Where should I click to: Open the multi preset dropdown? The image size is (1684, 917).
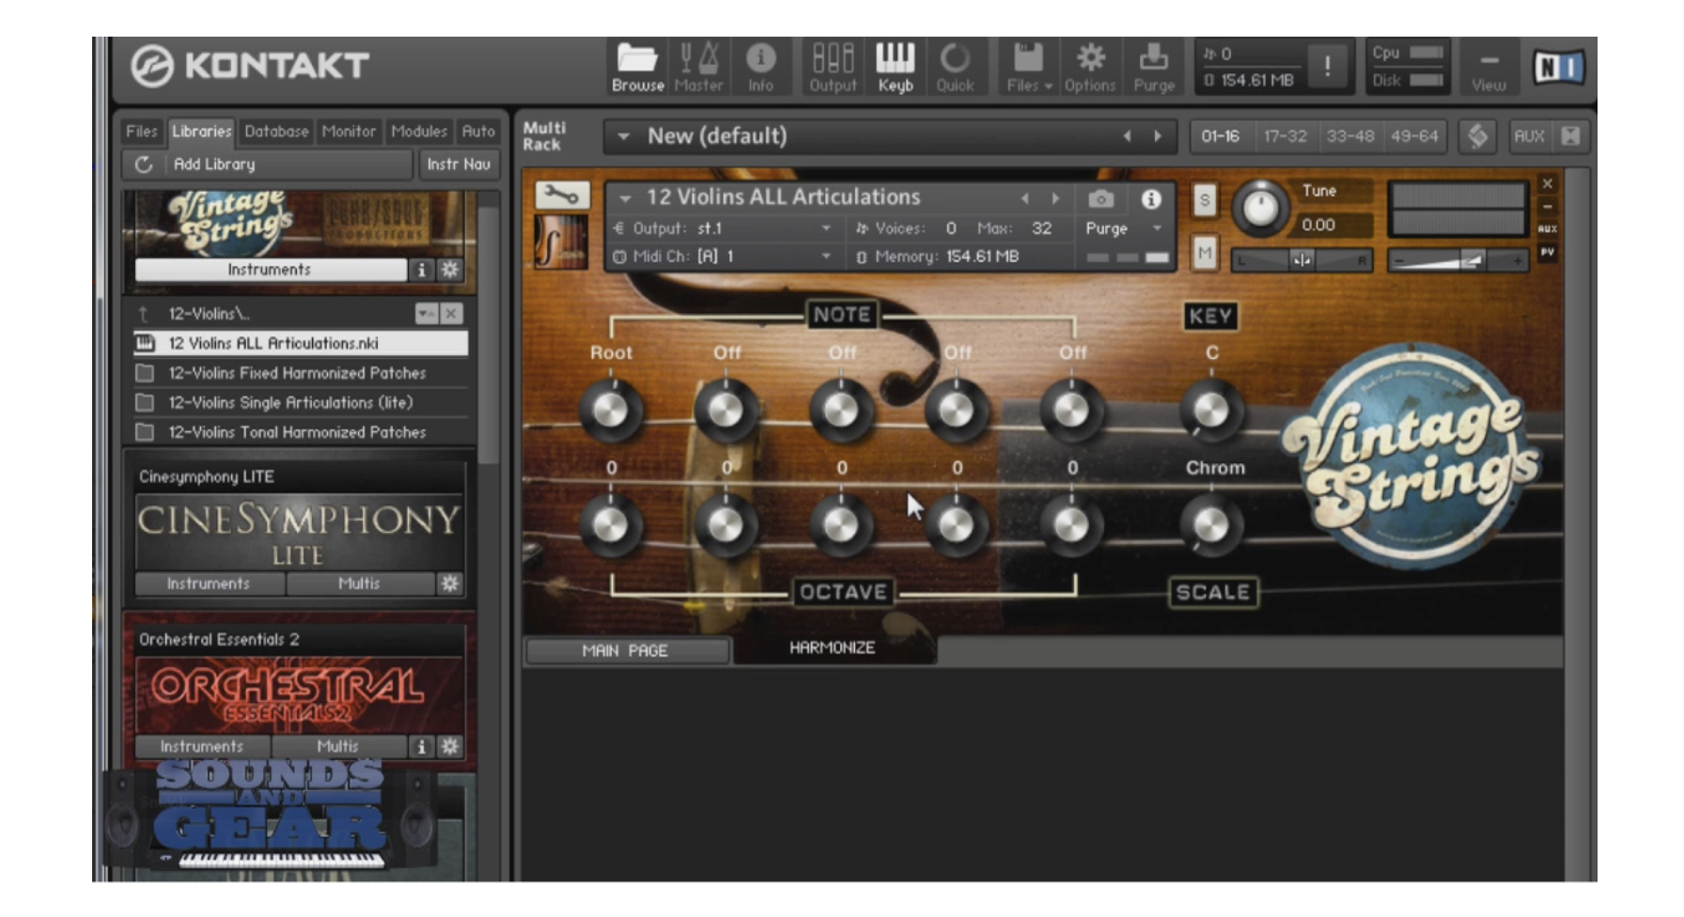(623, 136)
